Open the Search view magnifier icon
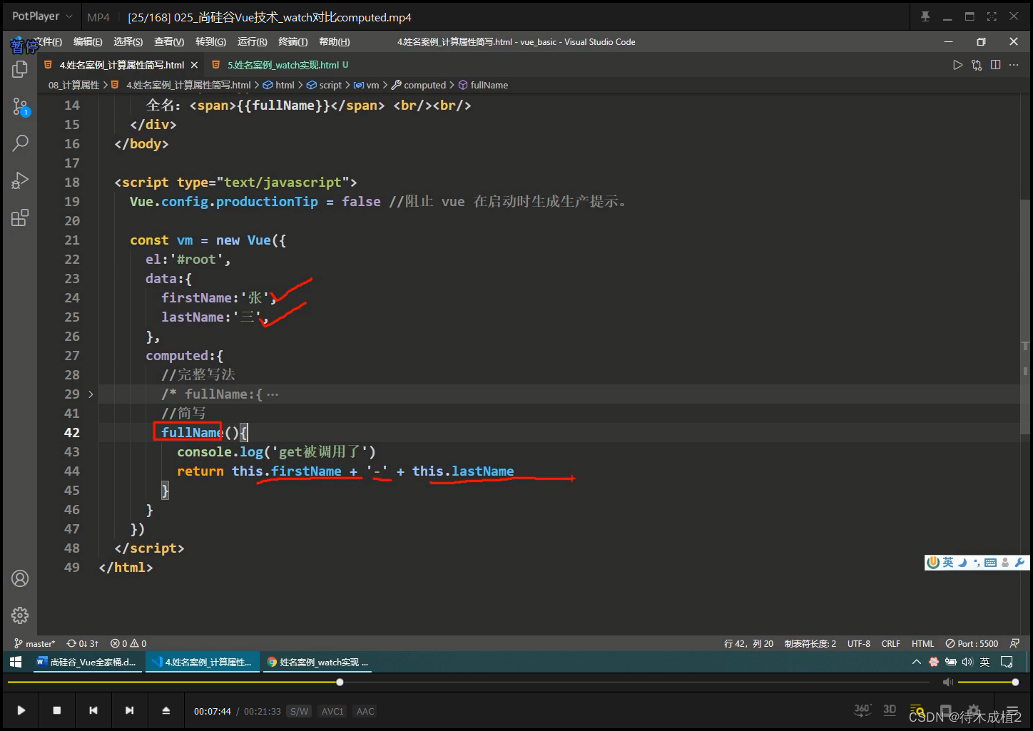Screen dimensions: 1033x731 point(20,143)
